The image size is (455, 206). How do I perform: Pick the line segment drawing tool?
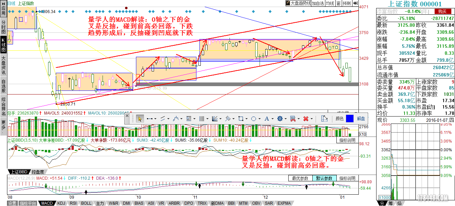click(150, 119)
